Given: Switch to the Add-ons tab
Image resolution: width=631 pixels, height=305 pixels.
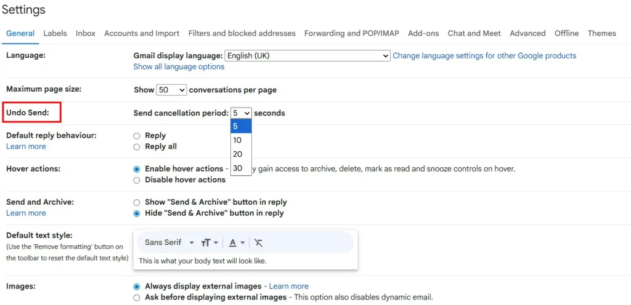Looking at the screenshot, I should [423, 33].
